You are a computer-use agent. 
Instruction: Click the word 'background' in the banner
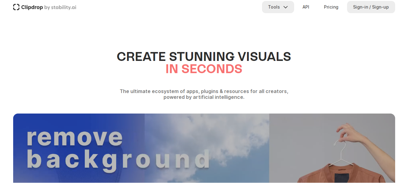tap(118, 159)
